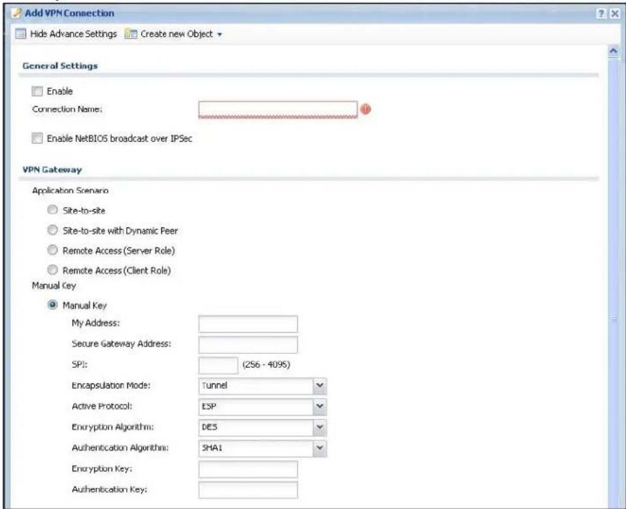626x509 pixels.
Task: Click the vertical scrollbar thumb grip
Action: pyautogui.click(x=614, y=319)
